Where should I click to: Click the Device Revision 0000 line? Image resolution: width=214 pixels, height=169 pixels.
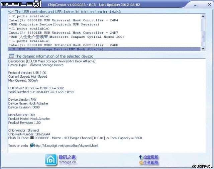point(24,107)
